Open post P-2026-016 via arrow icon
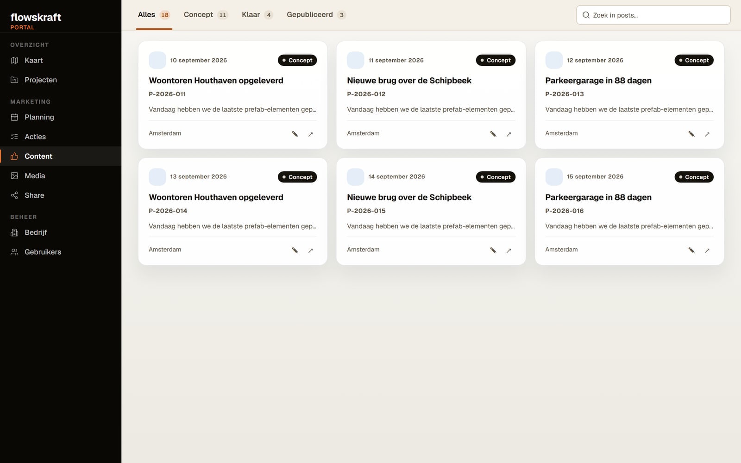The width and height of the screenshot is (741, 463). 707,250
